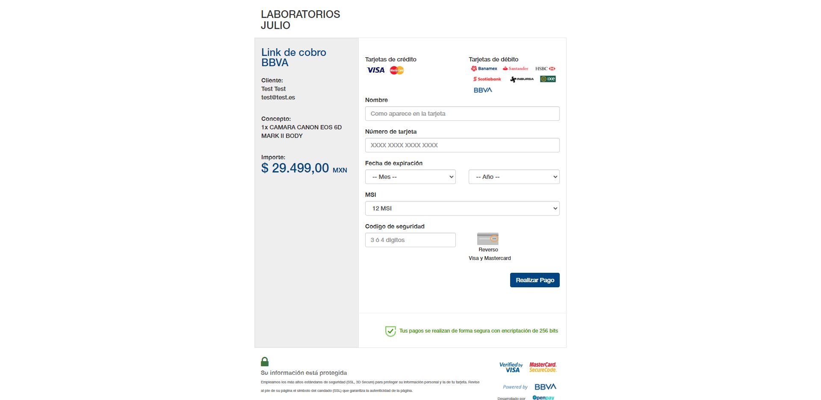The image size is (821, 400).
Task: Click the card reverse security code image
Action: pyautogui.click(x=488, y=239)
